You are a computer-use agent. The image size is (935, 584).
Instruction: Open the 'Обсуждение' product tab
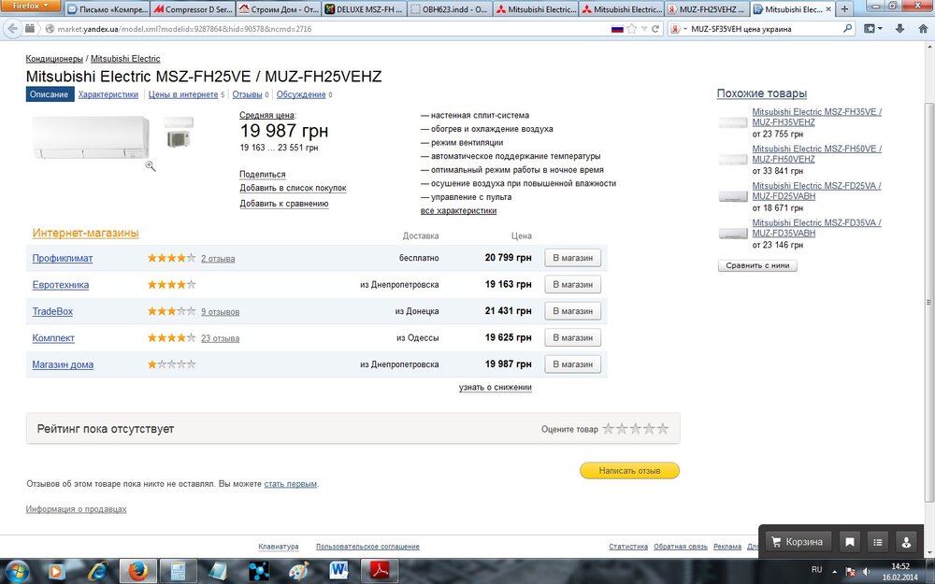[x=300, y=94]
